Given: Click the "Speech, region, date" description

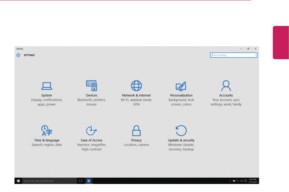Looking at the screenshot, I should [x=47, y=145].
